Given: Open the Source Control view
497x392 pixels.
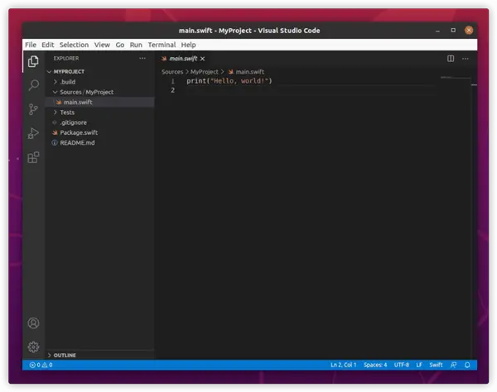Looking at the screenshot, I should click(33, 109).
